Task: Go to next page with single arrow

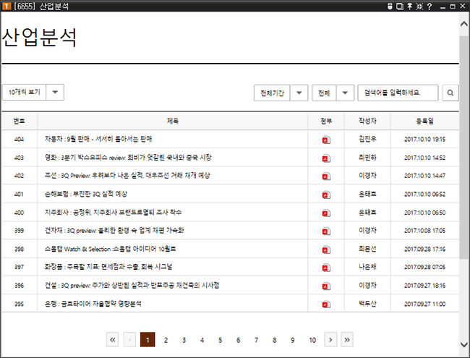Action: [x=330, y=339]
